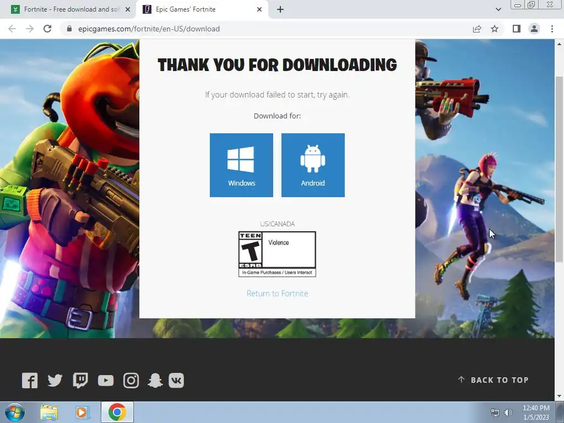Open the YouTube social icon in footer
Viewport: 564px width, 423px height.
106,381
